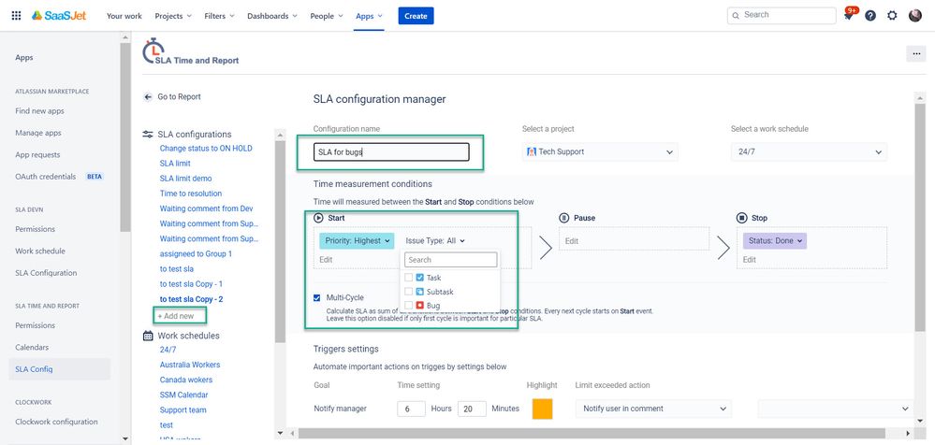Image resolution: width=935 pixels, height=445 pixels.
Task: Click the Work schedules calendar icon
Action: pyautogui.click(x=148, y=336)
